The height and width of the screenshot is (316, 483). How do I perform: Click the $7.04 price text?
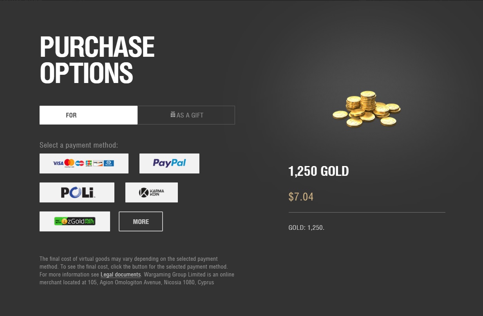pos(301,197)
